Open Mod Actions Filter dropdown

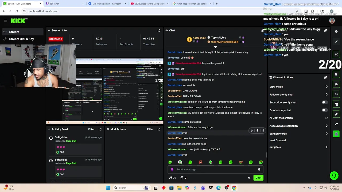150,129
